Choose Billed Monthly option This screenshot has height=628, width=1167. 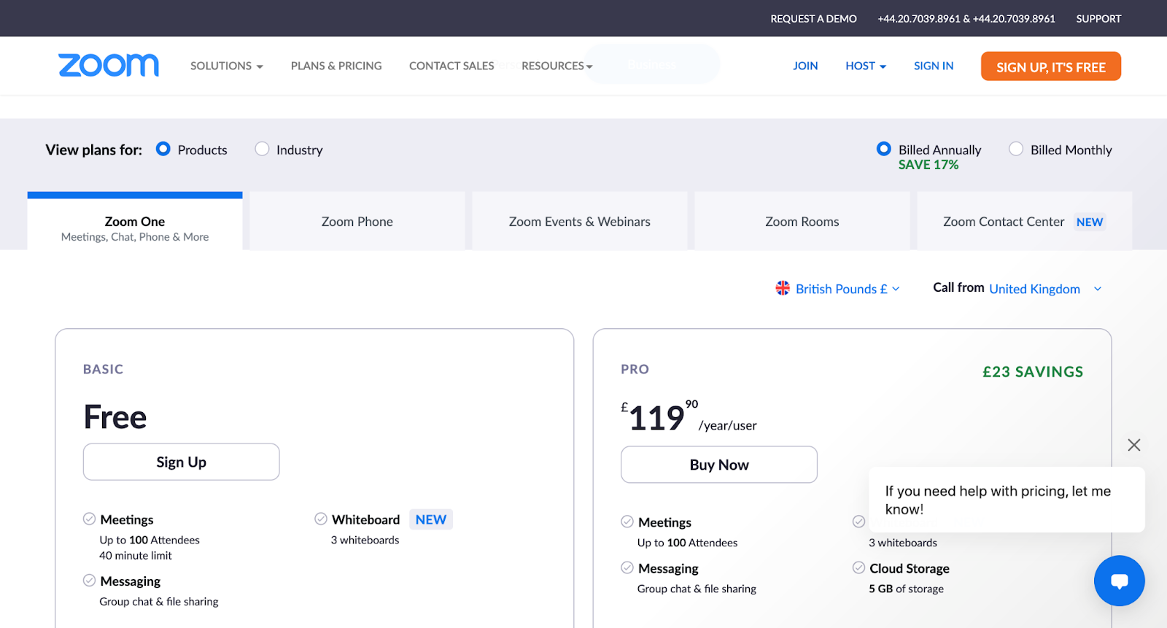[x=1016, y=149]
